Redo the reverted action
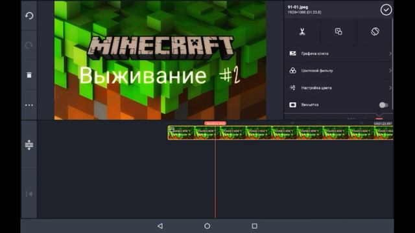Image resolution: width=415 pixels, height=233 pixels. click(x=29, y=45)
